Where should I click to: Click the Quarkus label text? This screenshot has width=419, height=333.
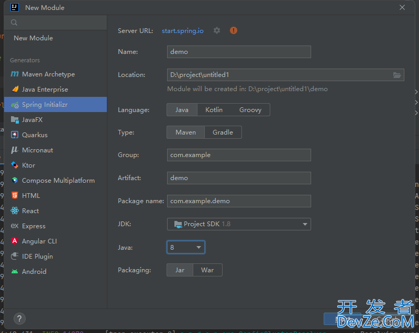(35, 135)
